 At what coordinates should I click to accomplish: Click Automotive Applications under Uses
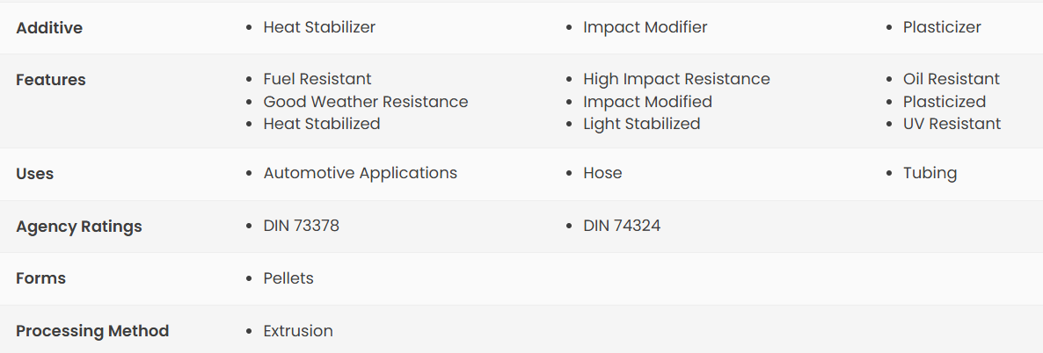(x=361, y=173)
